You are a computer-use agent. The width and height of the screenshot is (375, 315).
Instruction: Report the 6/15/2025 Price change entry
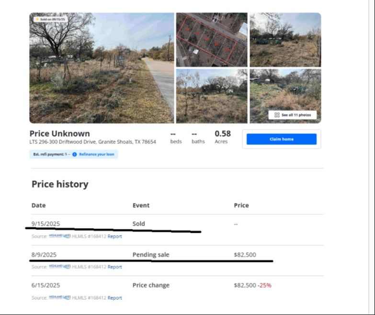pos(114,298)
